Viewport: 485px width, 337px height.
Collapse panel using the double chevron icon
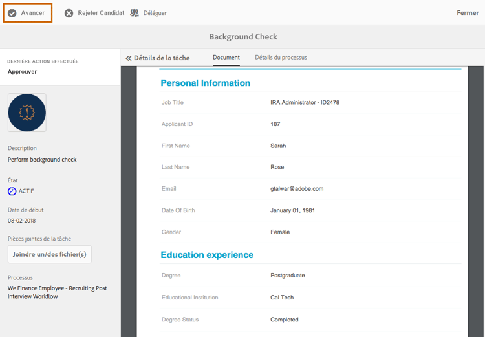click(x=129, y=58)
